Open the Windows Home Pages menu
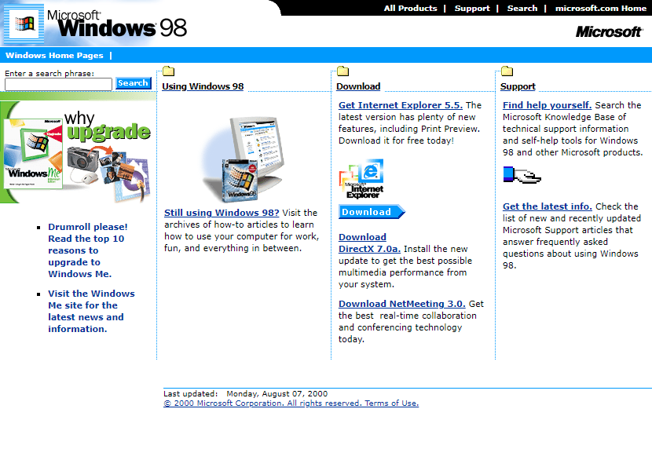Viewport: 652px width, 471px height. [54, 55]
